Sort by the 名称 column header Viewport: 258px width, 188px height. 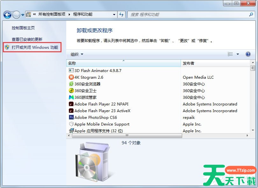tap(123, 63)
